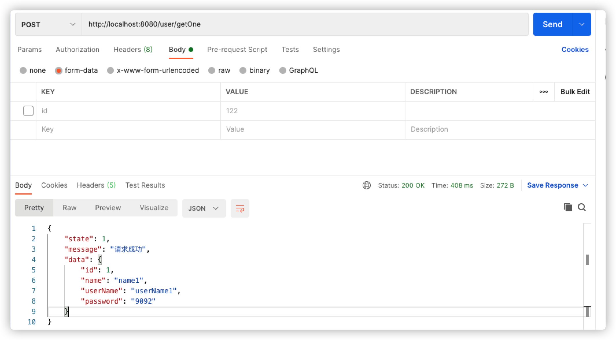Viewport: 616px width, 340px height.
Task: Switch response view to Visualize
Action: point(154,208)
